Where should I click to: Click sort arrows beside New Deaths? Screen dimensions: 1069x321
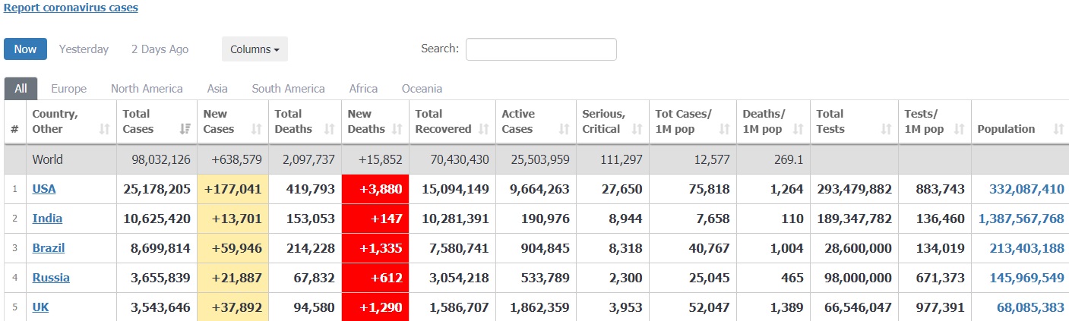[397, 130]
